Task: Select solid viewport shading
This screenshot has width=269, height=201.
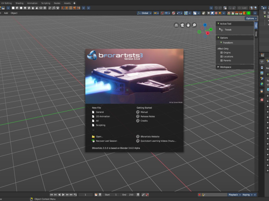Action: pyautogui.click(x=213, y=13)
